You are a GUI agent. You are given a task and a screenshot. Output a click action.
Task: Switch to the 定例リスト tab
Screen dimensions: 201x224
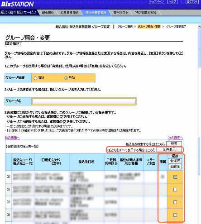click(x=121, y=13)
